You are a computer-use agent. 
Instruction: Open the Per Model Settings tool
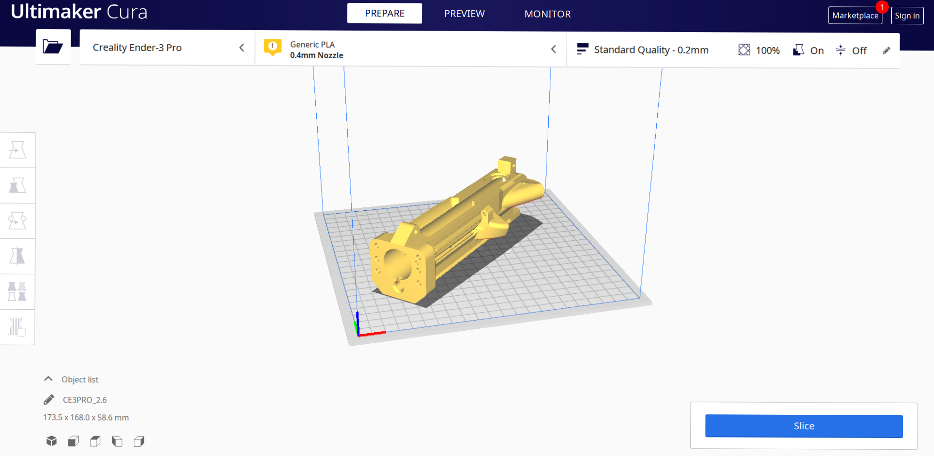click(x=18, y=292)
